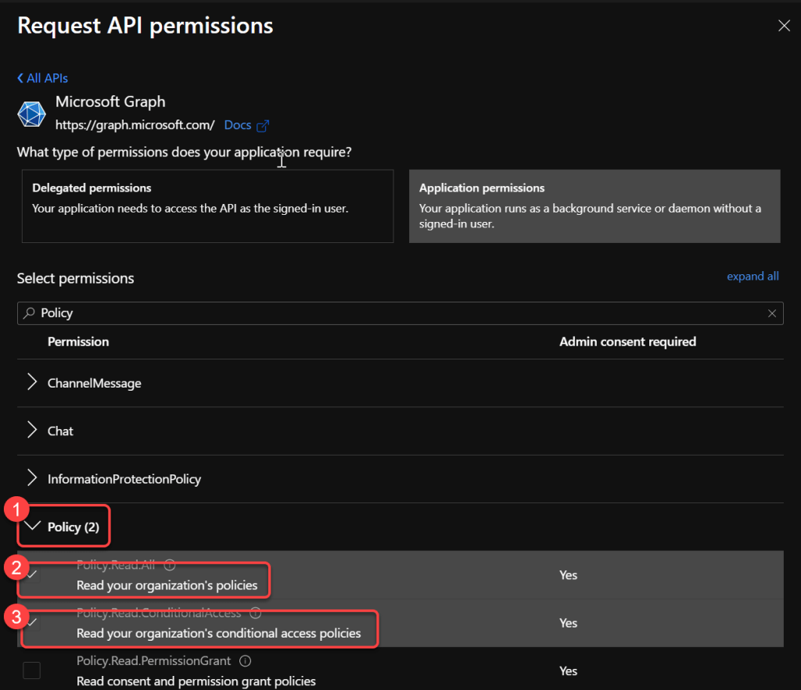Uncheck the Policy.Read.All permission checkbox

(31, 575)
